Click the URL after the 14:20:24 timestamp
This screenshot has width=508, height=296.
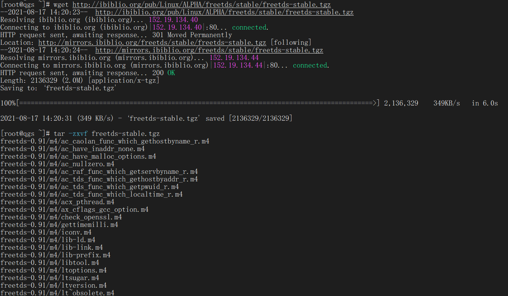(209, 50)
